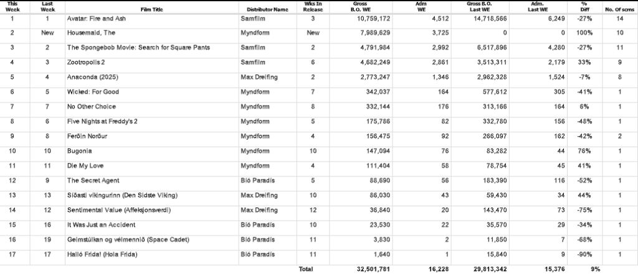Select "It Was Just an Accident" title cell

click(x=100, y=225)
